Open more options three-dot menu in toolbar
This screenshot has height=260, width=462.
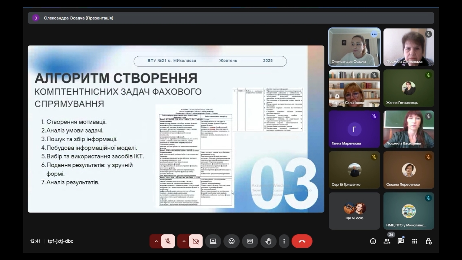[284, 241]
